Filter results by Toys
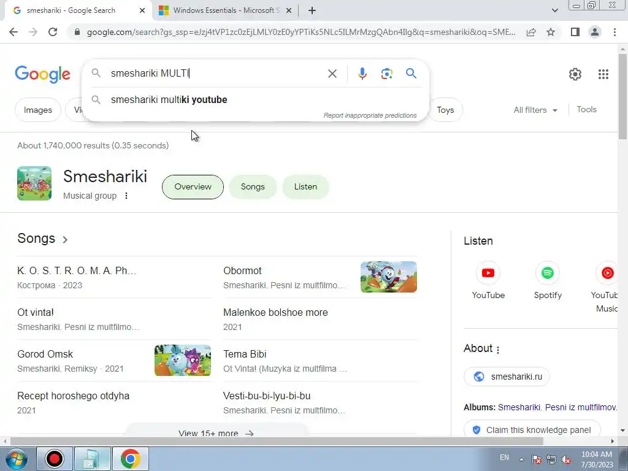The width and height of the screenshot is (628, 471). coord(445,110)
